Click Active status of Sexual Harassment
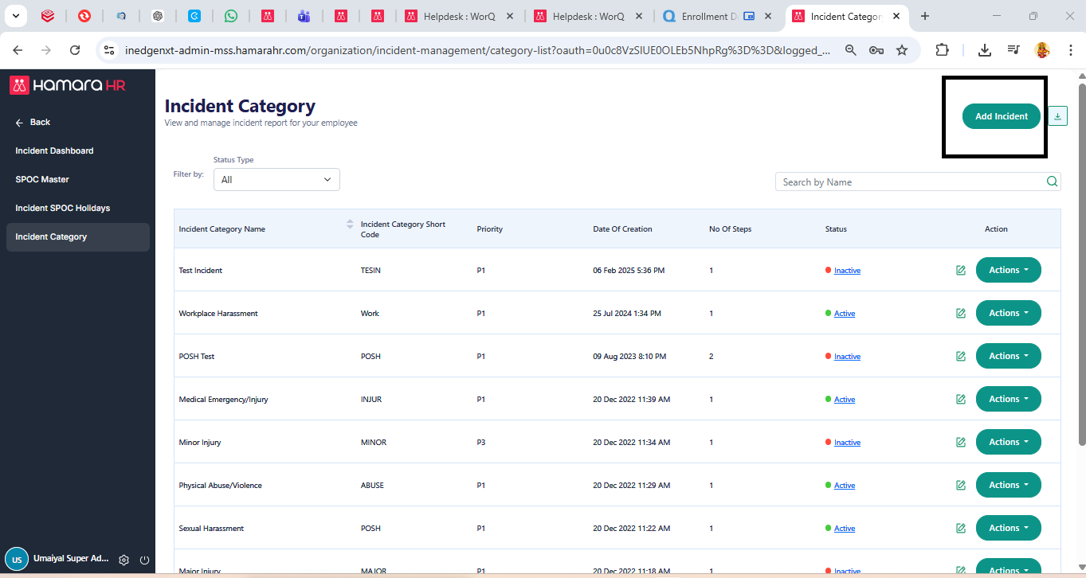Image resolution: width=1086 pixels, height=578 pixels. click(x=845, y=529)
